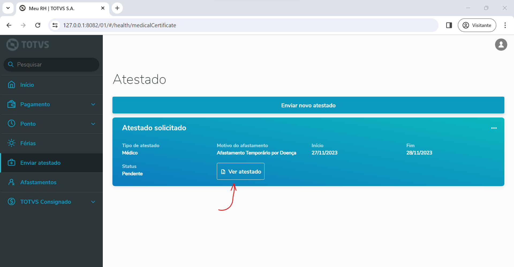Screen dimensions: 514x267
Task: Open Chrome's three-dot options menu
Action: click(x=505, y=25)
